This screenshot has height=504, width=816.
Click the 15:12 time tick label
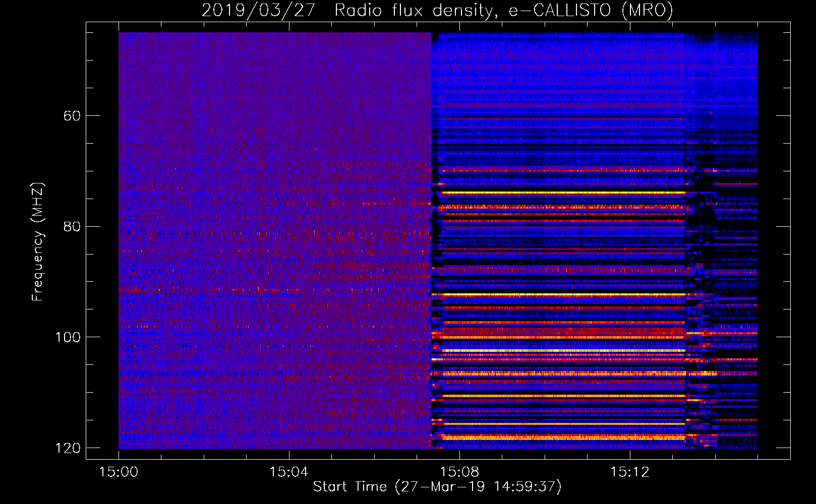(x=630, y=472)
